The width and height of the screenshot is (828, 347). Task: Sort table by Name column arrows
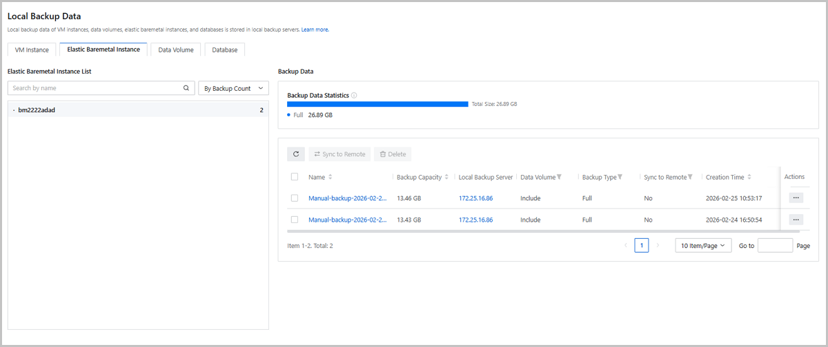pyautogui.click(x=331, y=177)
